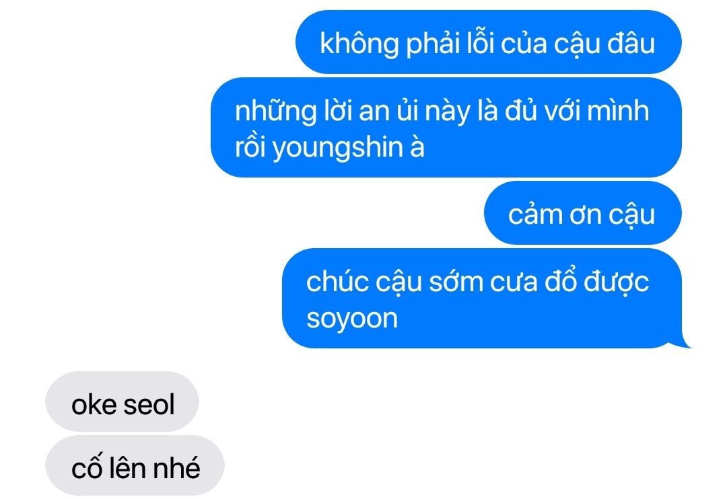
Task: Click the "những lời an ủi" message bubble
Action: coord(446,127)
